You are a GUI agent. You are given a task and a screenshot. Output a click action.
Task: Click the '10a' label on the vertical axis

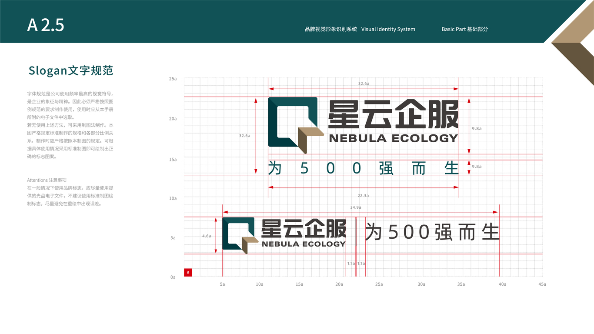click(x=173, y=198)
